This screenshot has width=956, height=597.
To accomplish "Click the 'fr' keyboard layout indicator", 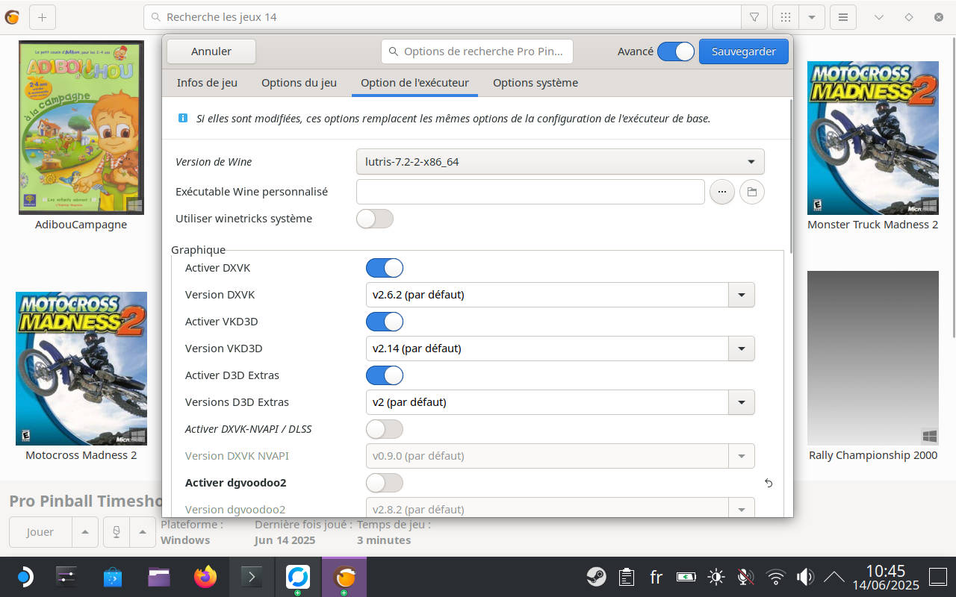I will pos(657,577).
